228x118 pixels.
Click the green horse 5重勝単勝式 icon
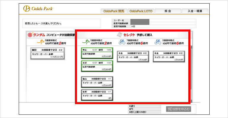pos(86,42)
